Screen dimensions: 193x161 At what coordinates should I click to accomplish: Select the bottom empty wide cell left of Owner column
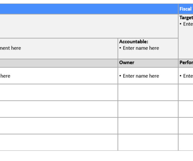point(59,142)
